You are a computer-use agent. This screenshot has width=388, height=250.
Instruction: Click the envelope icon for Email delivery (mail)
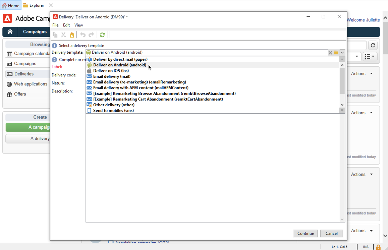89,76
